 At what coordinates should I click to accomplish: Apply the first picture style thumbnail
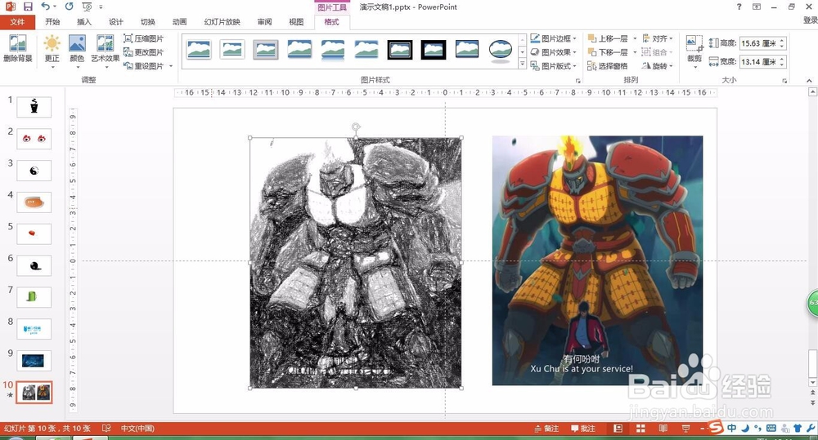[199, 50]
